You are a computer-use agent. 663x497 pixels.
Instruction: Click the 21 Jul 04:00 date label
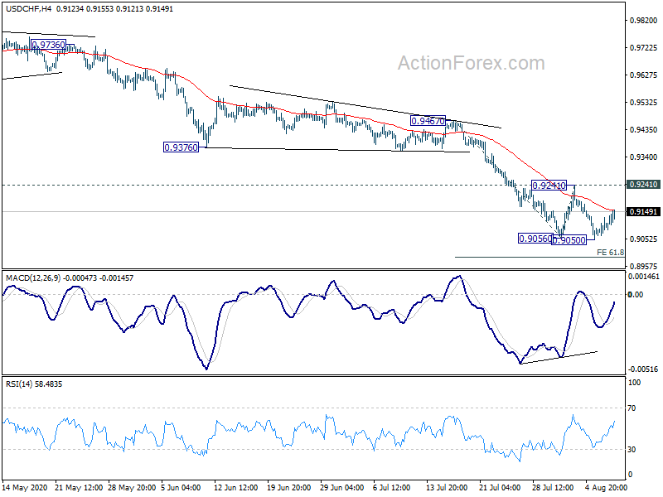coord(500,488)
